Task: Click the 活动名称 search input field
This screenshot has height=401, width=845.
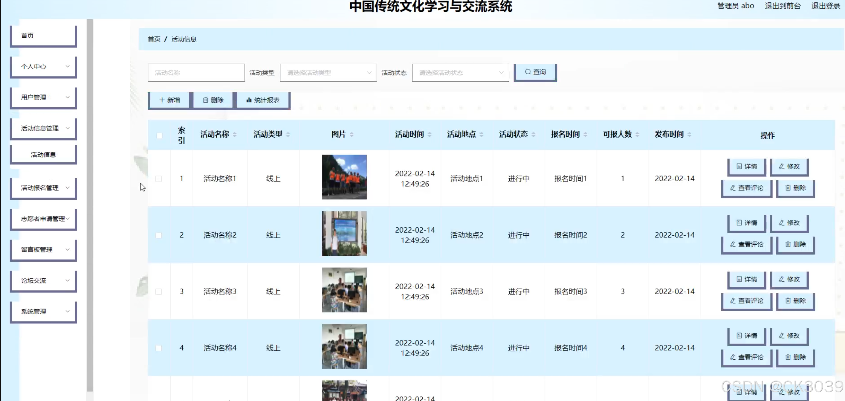Action: pyautogui.click(x=196, y=73)
